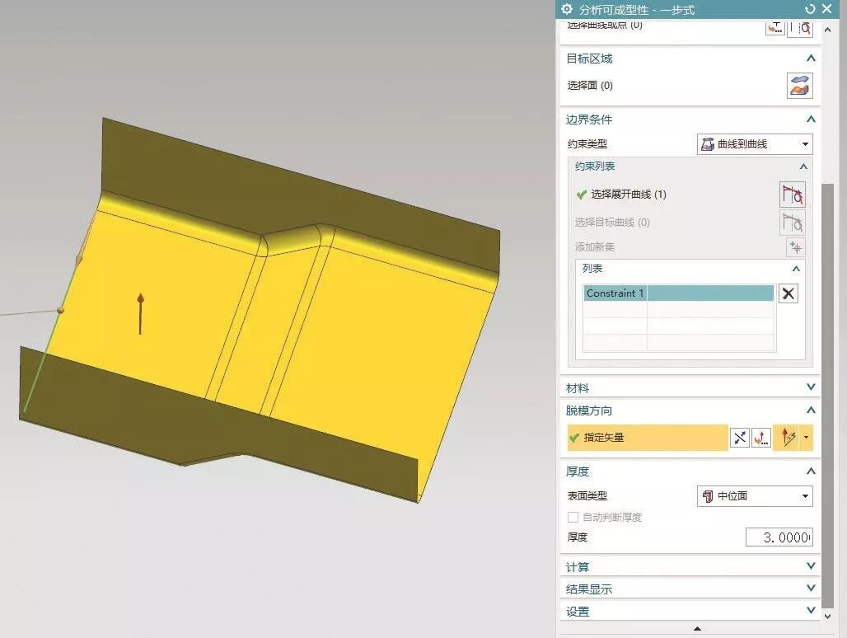Click the 选择面 face selection icon
Image resolution: width=847 pixels, height=638 pixels.
pos(799,85)
